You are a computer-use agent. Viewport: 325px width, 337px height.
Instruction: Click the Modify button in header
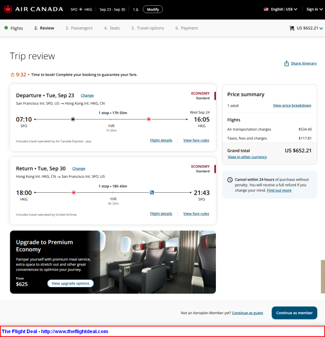point(153,9)
